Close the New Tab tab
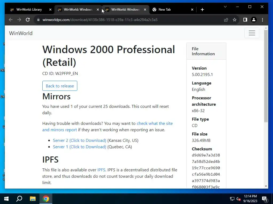 [192, 10]
